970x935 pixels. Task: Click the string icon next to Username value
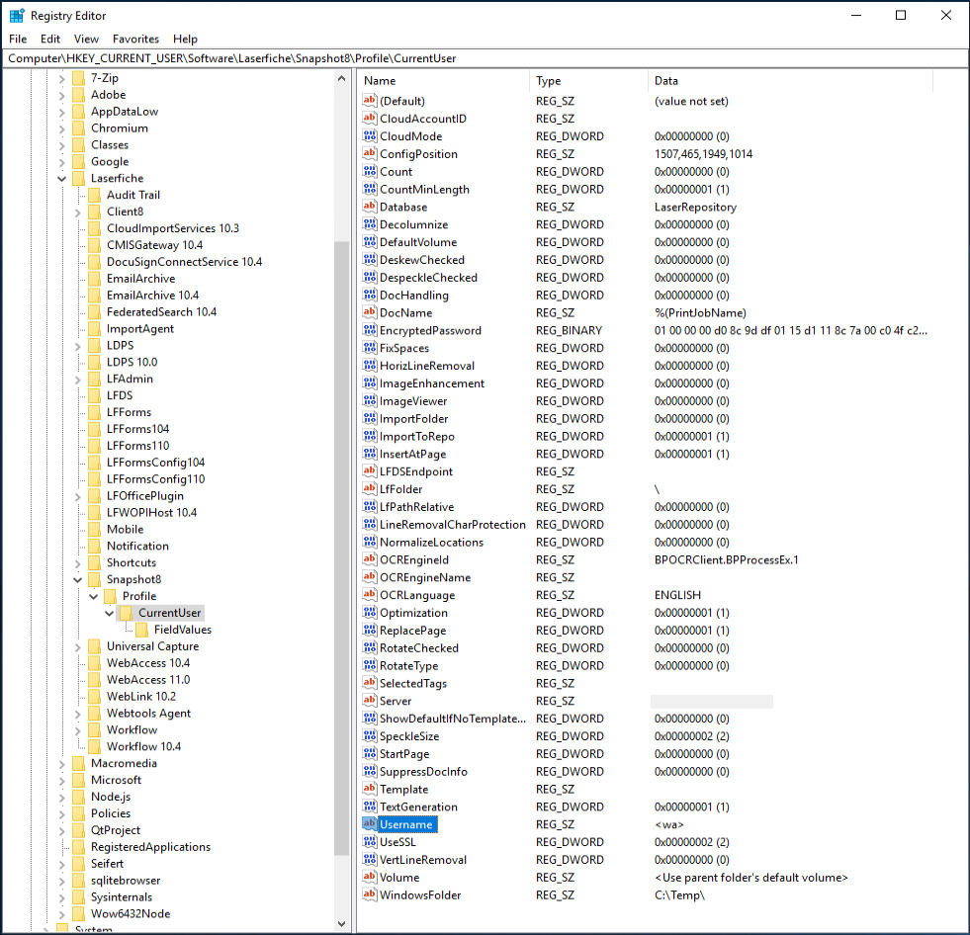pyautogui.click(x=370, y=824)
